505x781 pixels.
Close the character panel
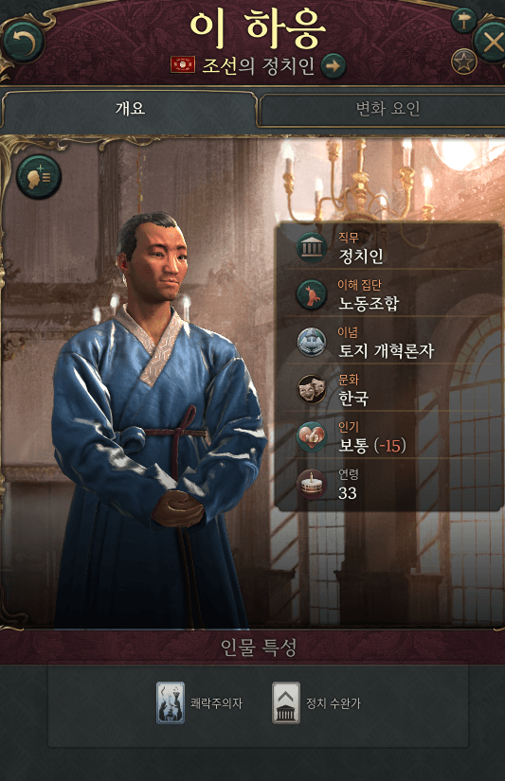point(491,43)
